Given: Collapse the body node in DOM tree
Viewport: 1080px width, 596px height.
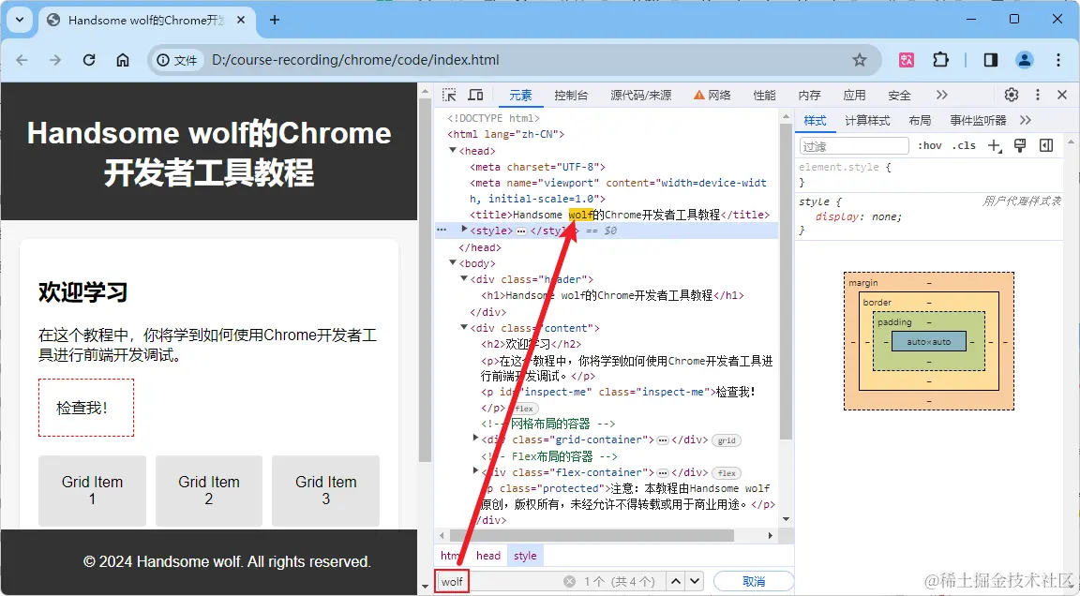Looking at the screenshot, I should [453, 262].
